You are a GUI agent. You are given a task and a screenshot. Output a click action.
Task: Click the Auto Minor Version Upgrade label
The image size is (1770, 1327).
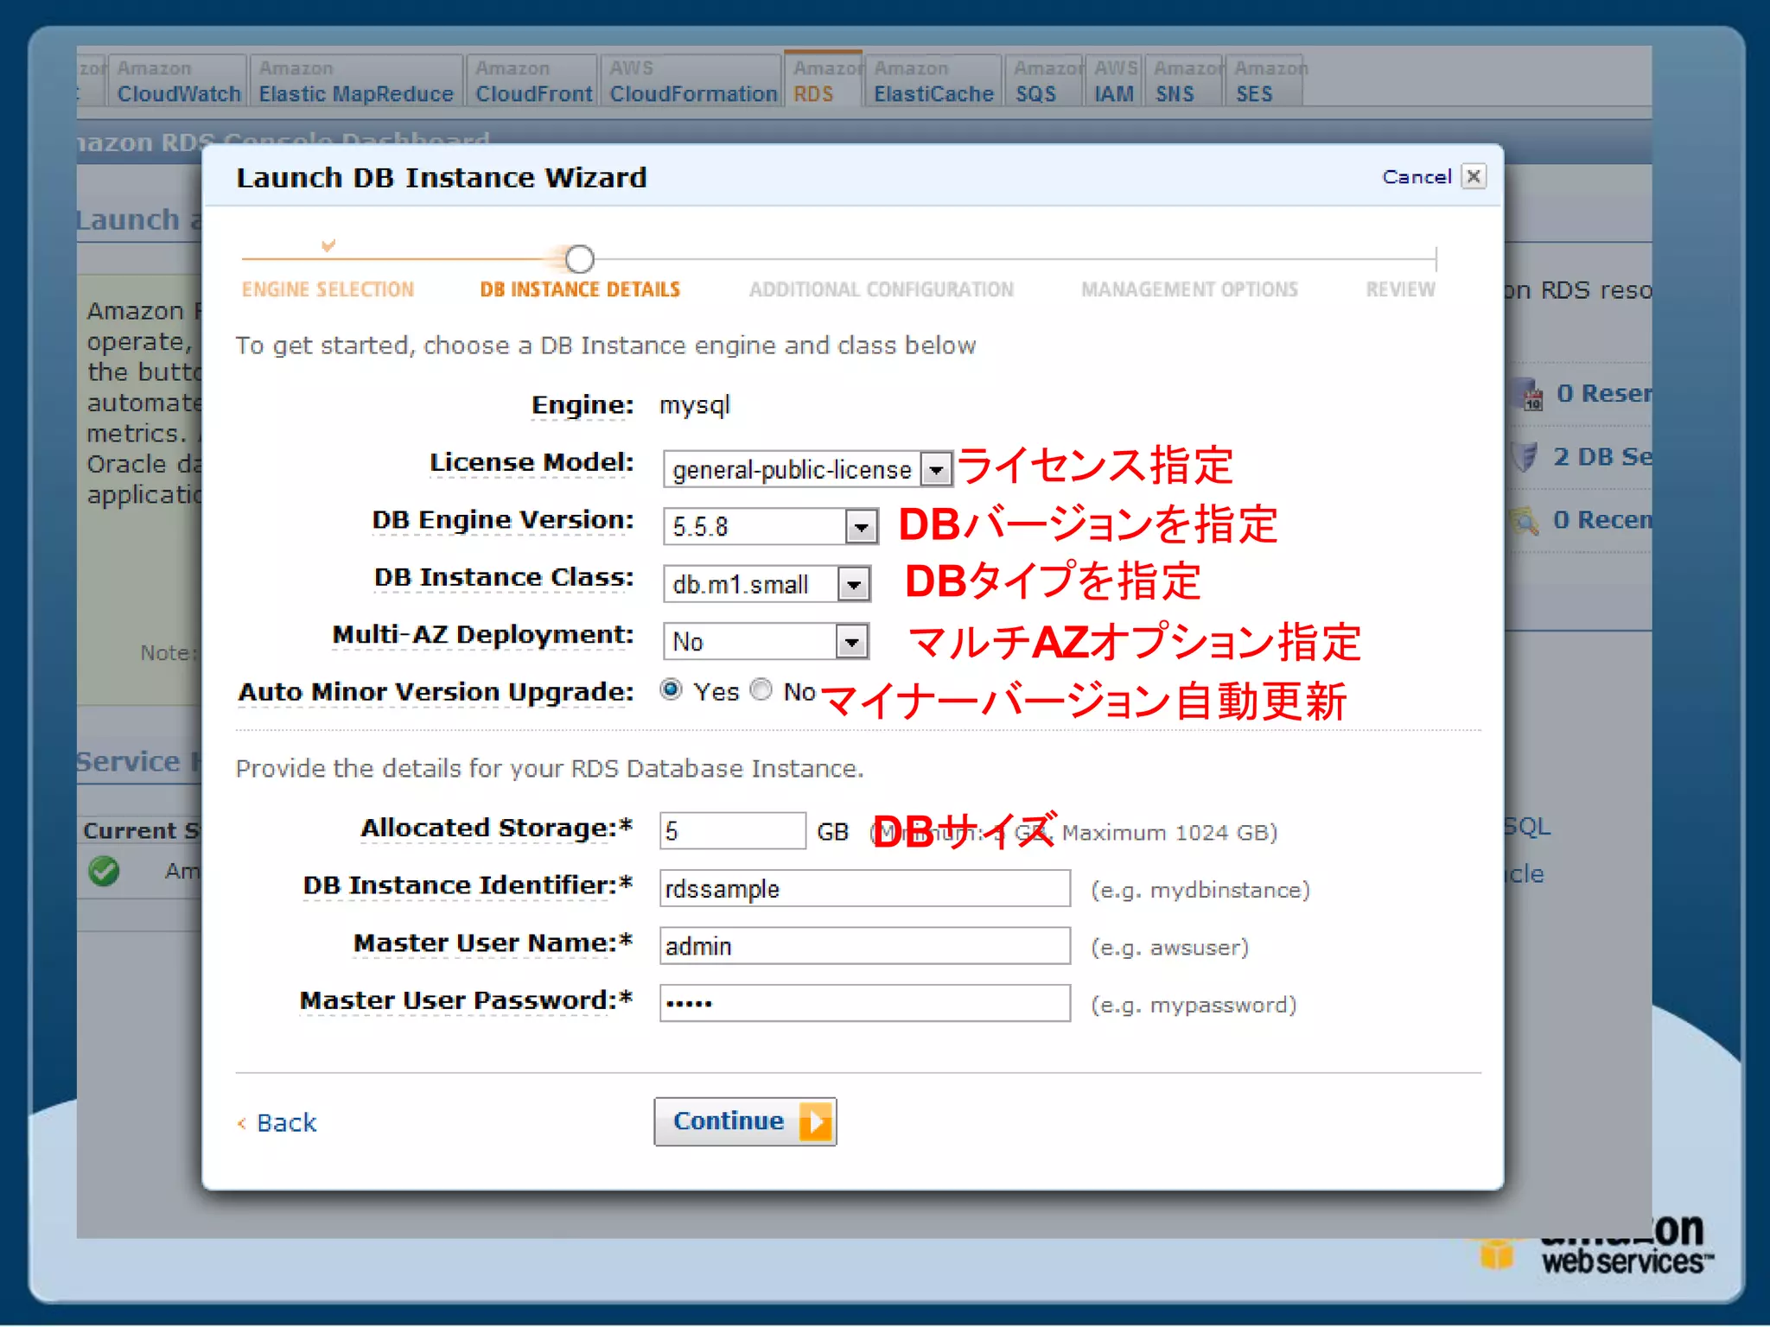pyautogui.click(x=436, y=692)
